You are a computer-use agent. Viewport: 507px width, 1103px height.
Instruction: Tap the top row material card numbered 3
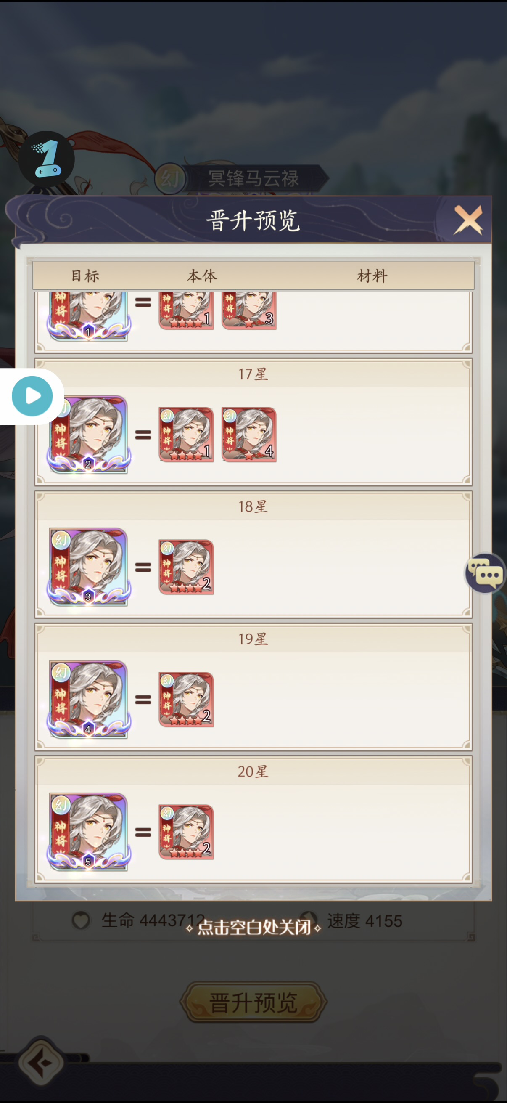click(x=248, y=310)
